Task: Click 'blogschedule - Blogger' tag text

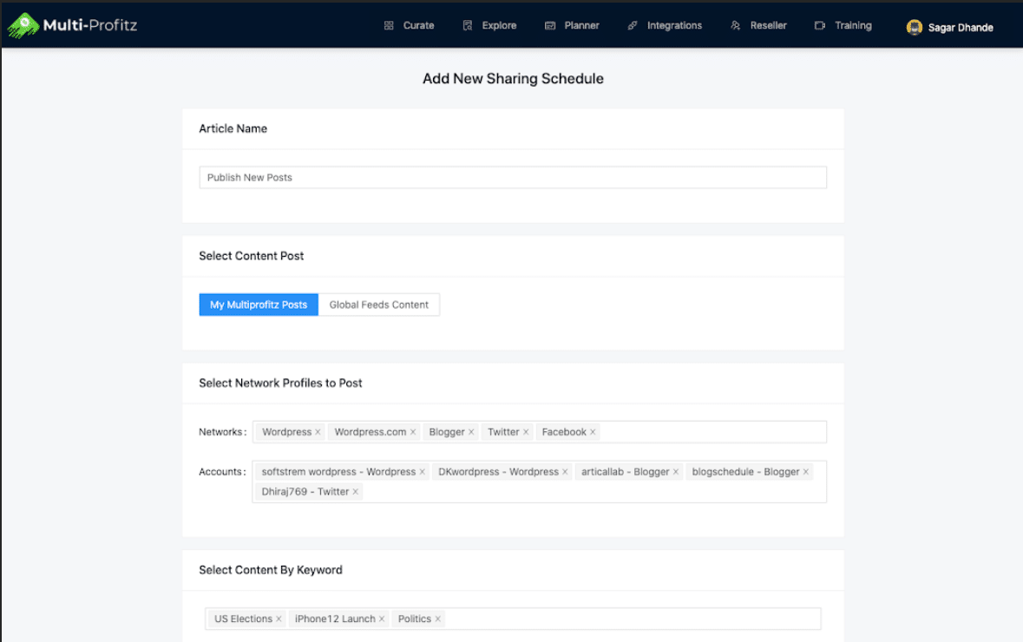Action: tap(745, 472)
